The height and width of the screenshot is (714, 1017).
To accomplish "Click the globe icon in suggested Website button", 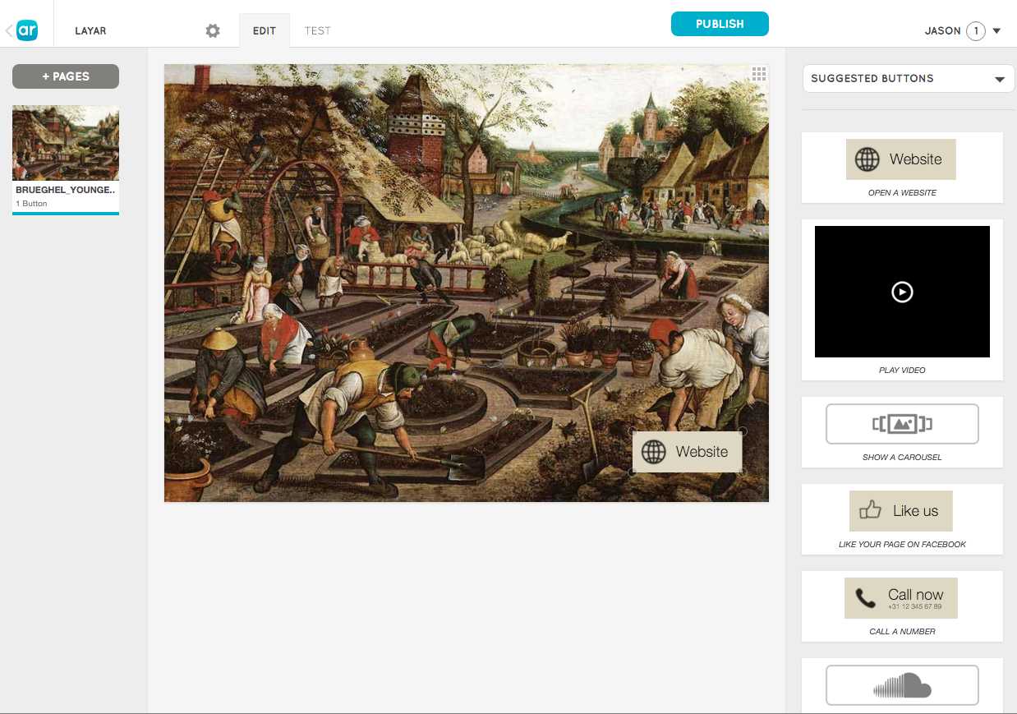I will tap(867, 159).
